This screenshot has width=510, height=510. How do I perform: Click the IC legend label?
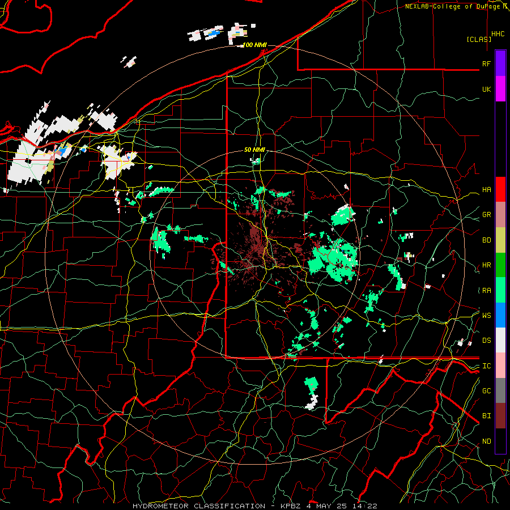tap(486, 366)
